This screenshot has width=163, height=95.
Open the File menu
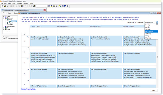coord(2,3)
